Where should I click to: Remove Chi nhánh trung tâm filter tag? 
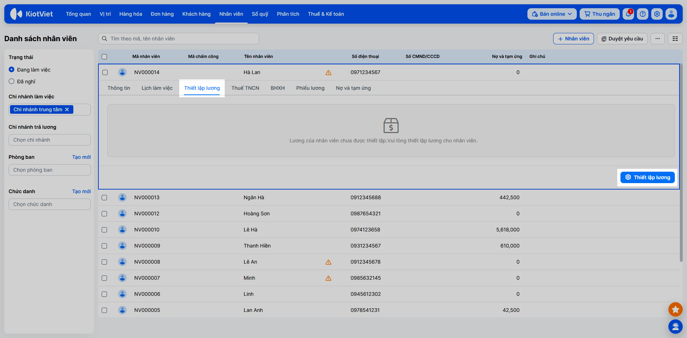[67, 109]
